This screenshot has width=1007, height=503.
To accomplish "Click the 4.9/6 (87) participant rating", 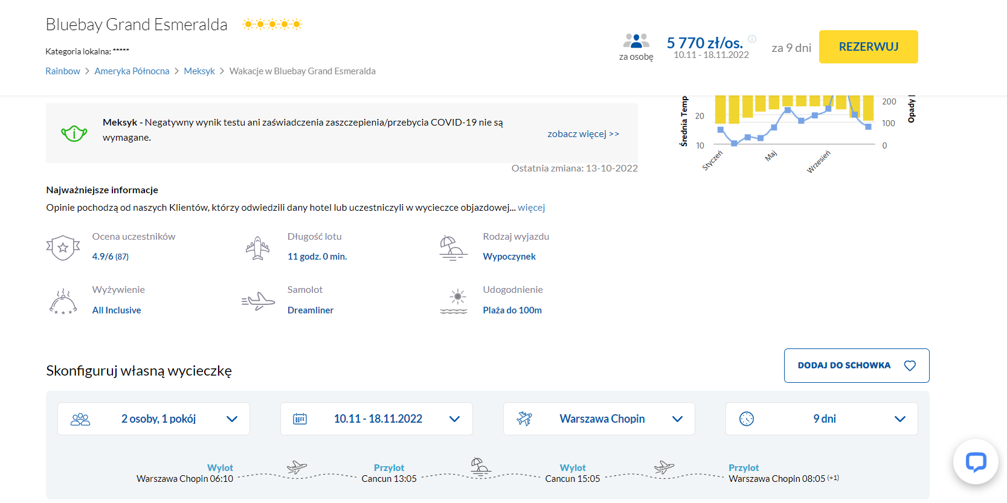I will [111, 256].
